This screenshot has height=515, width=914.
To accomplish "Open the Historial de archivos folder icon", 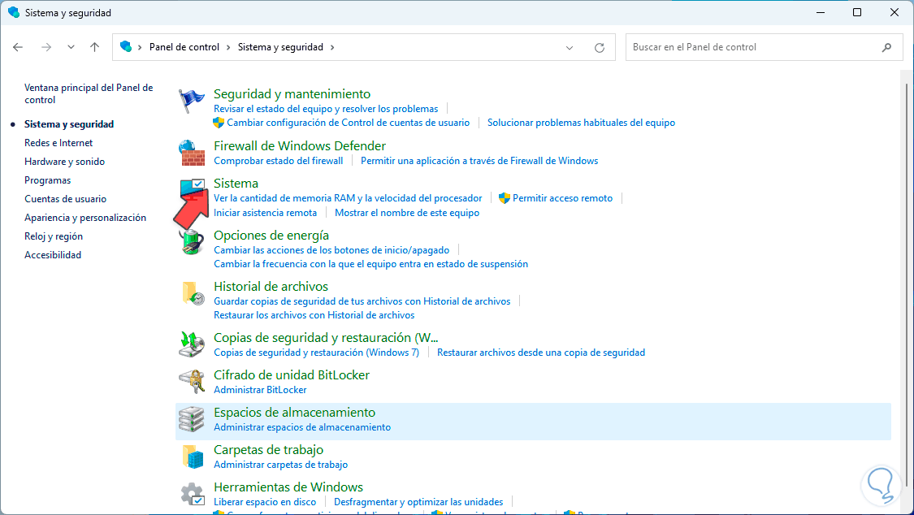I will click(x=193, y=293).
